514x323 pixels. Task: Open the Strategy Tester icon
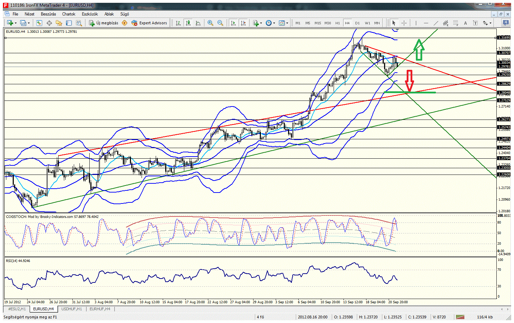[x=79, y=23]
